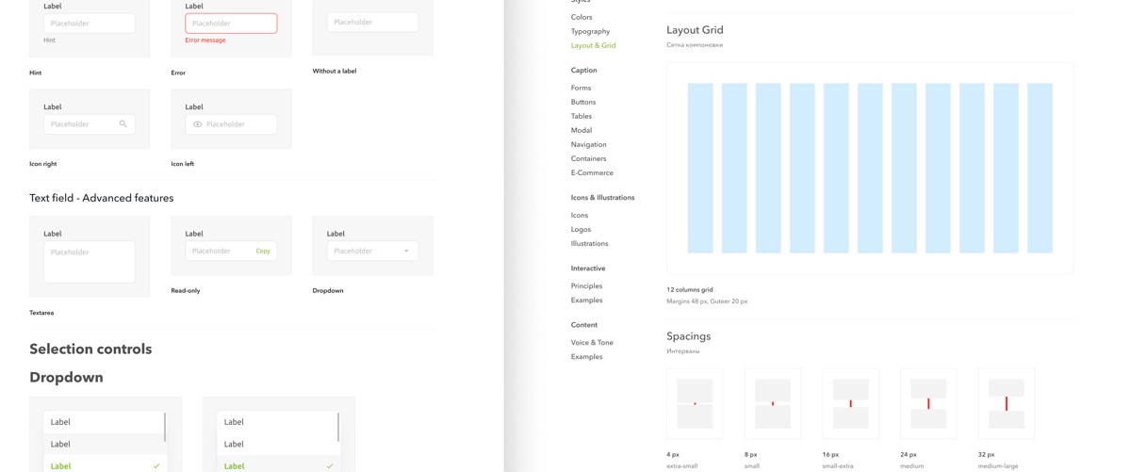Image resolution: width=1131 pixels, height=472 pixels.
Task: Open Icons page in sidebar
Action: tap(579, 215)
